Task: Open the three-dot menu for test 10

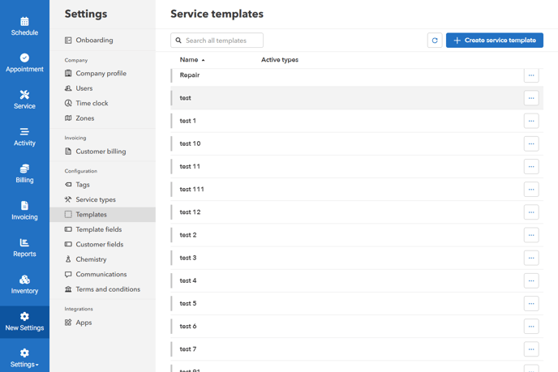Action: [x=531, y=143]
